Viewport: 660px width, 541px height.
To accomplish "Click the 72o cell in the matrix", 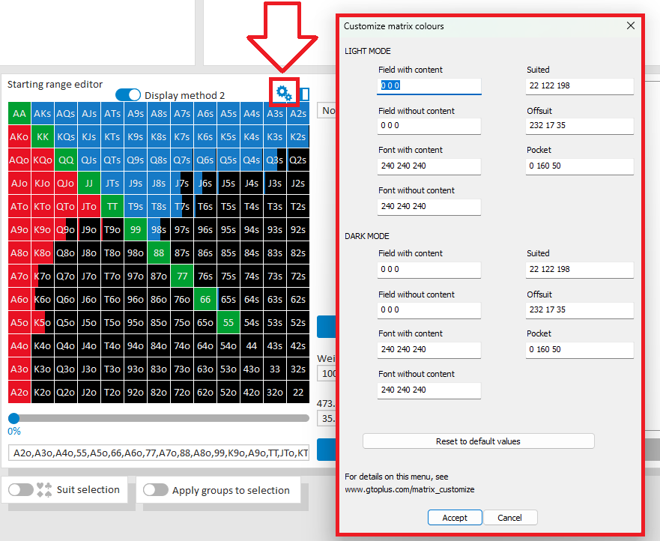I will point(182,392).
